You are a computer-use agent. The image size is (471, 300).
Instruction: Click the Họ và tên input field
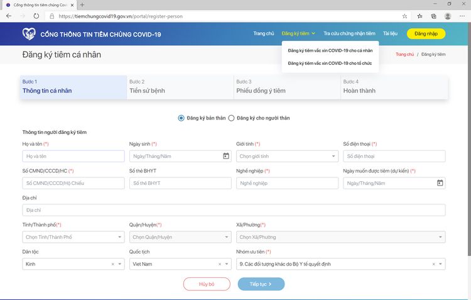(73, 156)
